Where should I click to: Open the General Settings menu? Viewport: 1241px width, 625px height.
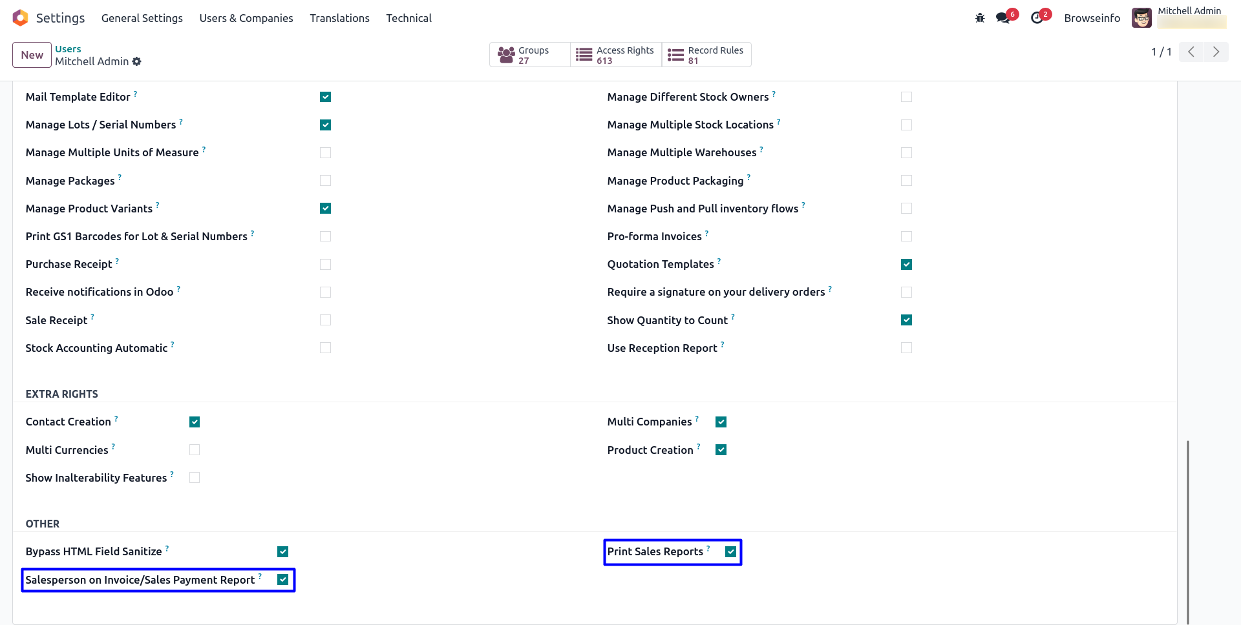[142, 18]
